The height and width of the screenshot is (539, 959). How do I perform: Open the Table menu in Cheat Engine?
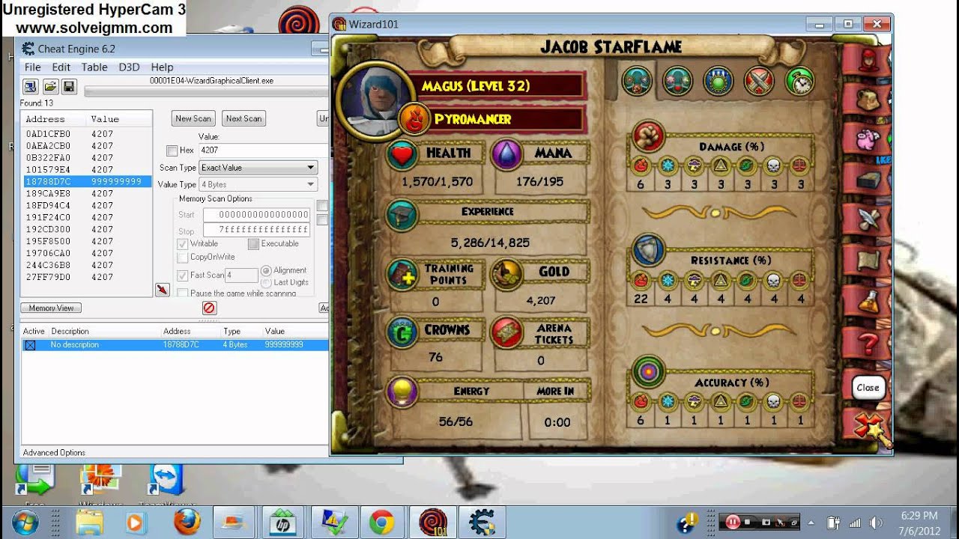[x=94, y=67]
